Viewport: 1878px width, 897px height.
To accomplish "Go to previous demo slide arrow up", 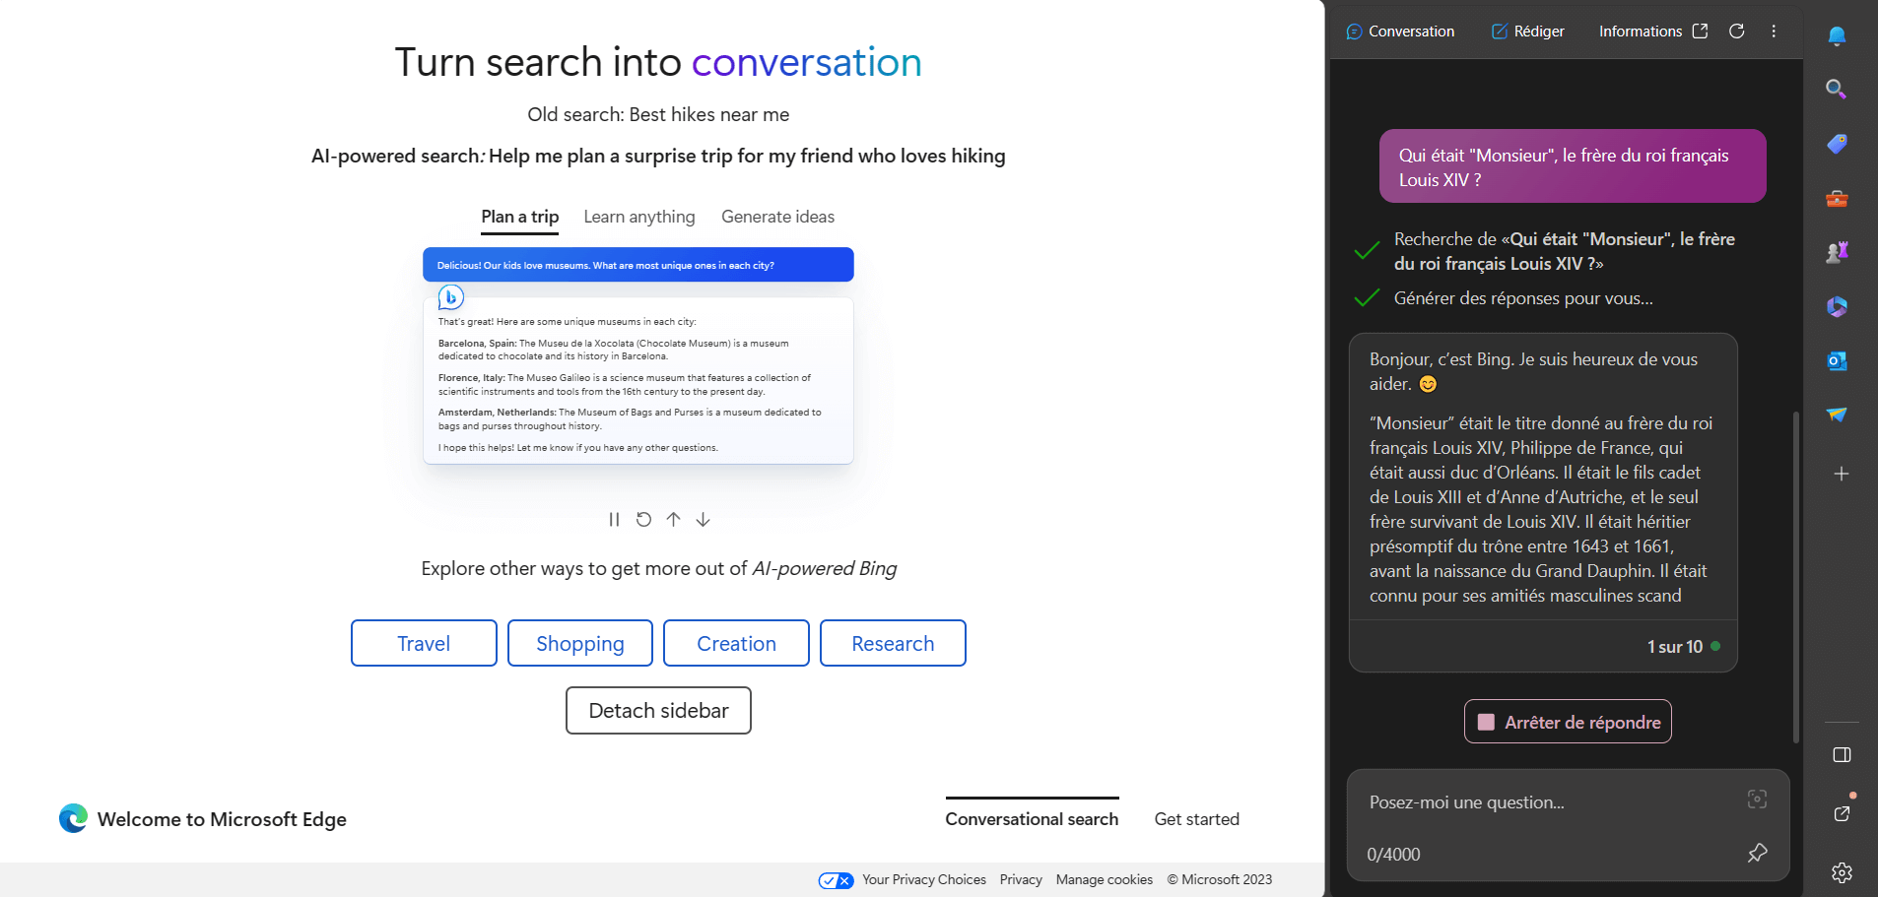I will [673, 519].
